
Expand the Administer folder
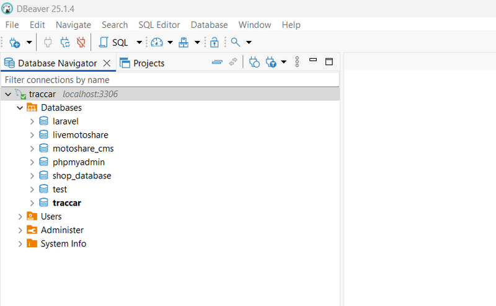pyautogui.click(x=20, y=230)
